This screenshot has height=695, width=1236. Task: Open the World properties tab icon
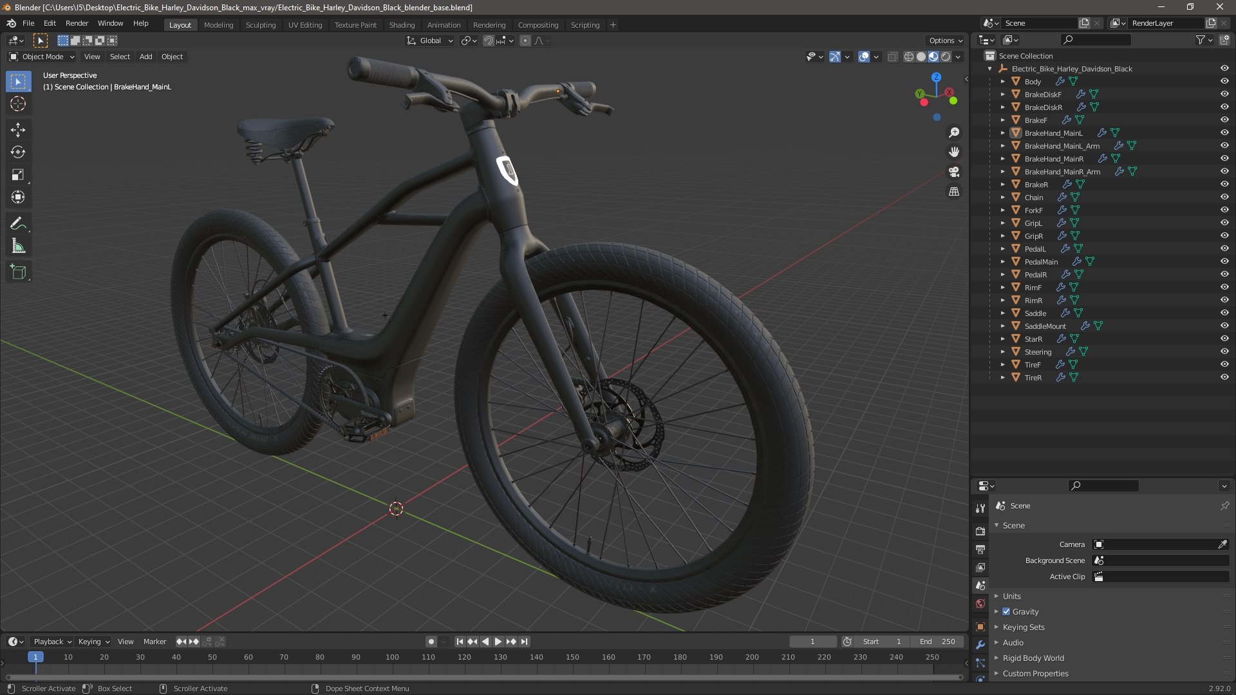980,604
